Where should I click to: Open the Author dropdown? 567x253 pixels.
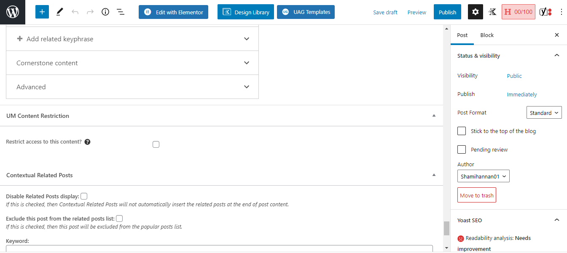click(483, 176)
